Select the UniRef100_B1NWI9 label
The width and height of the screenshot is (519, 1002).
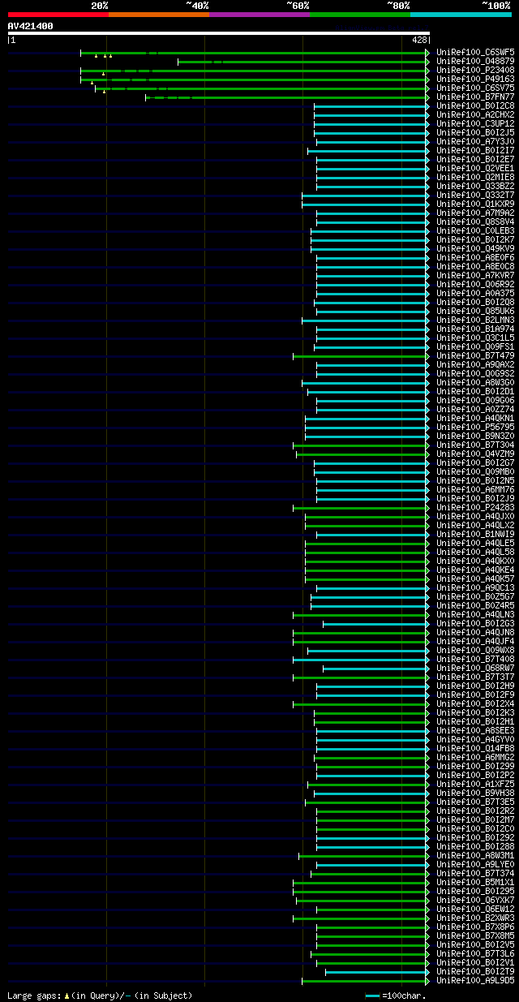(x=475, y=534)
